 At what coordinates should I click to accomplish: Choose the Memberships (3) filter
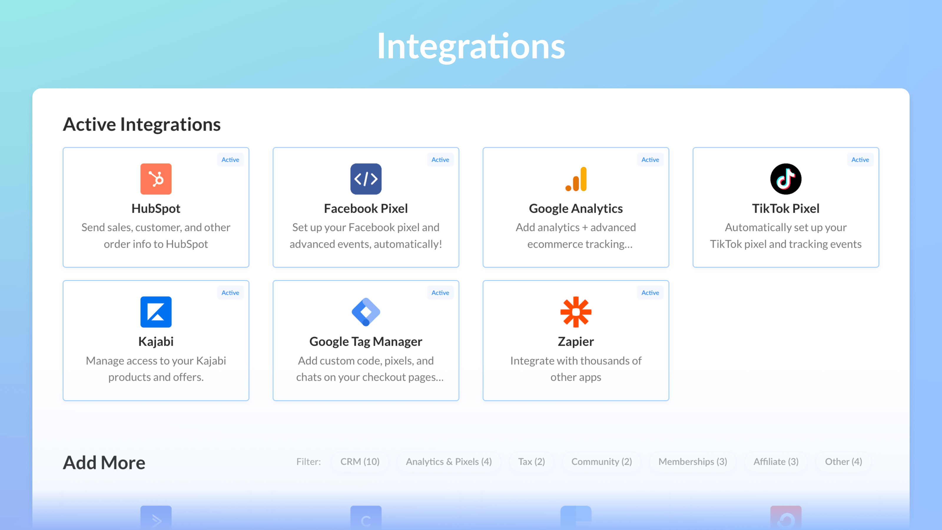[693, 462]
